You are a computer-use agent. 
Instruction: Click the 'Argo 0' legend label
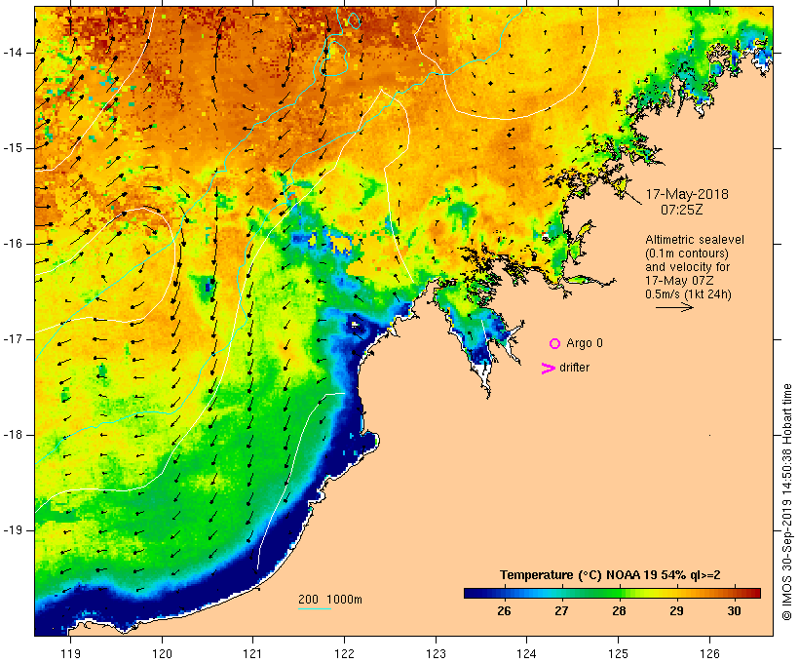click(585, 343)
